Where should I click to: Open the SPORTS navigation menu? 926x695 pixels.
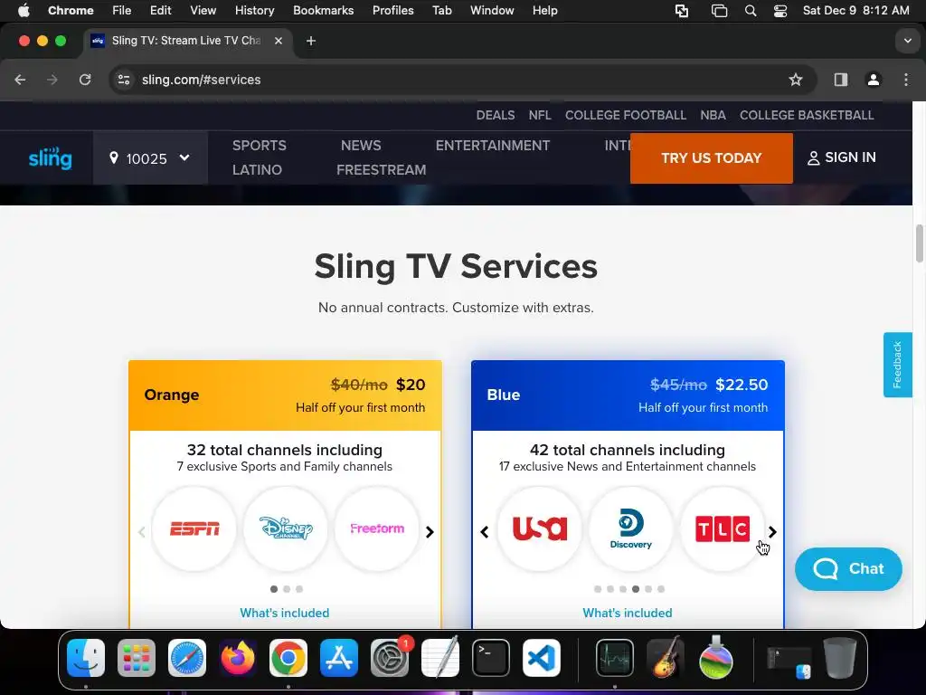tap(260, 146)
